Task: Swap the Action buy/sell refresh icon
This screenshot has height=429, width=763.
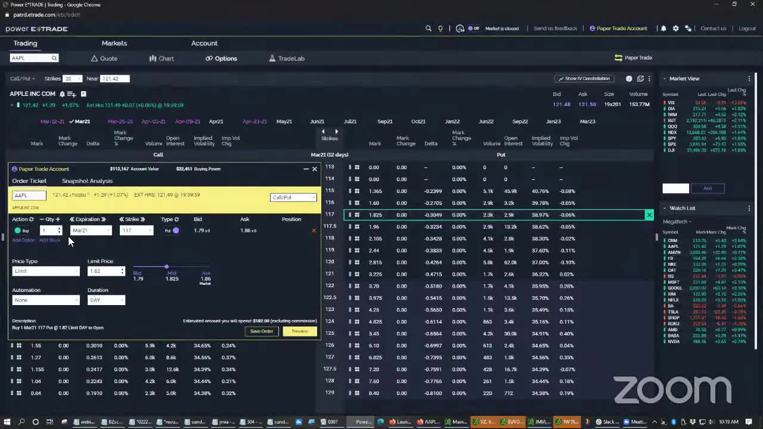Action: [x=31, y=219]
